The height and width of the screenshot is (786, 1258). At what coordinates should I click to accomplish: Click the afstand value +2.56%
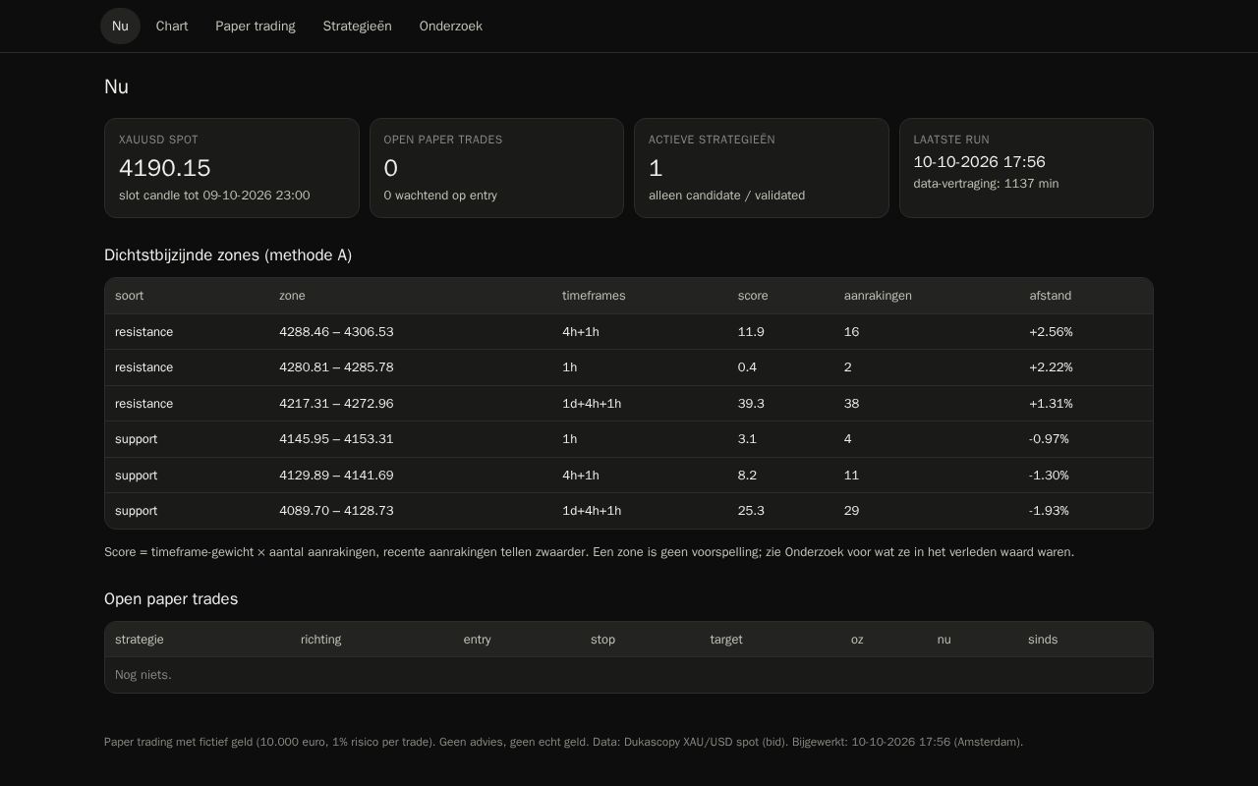coord(1051,332)
